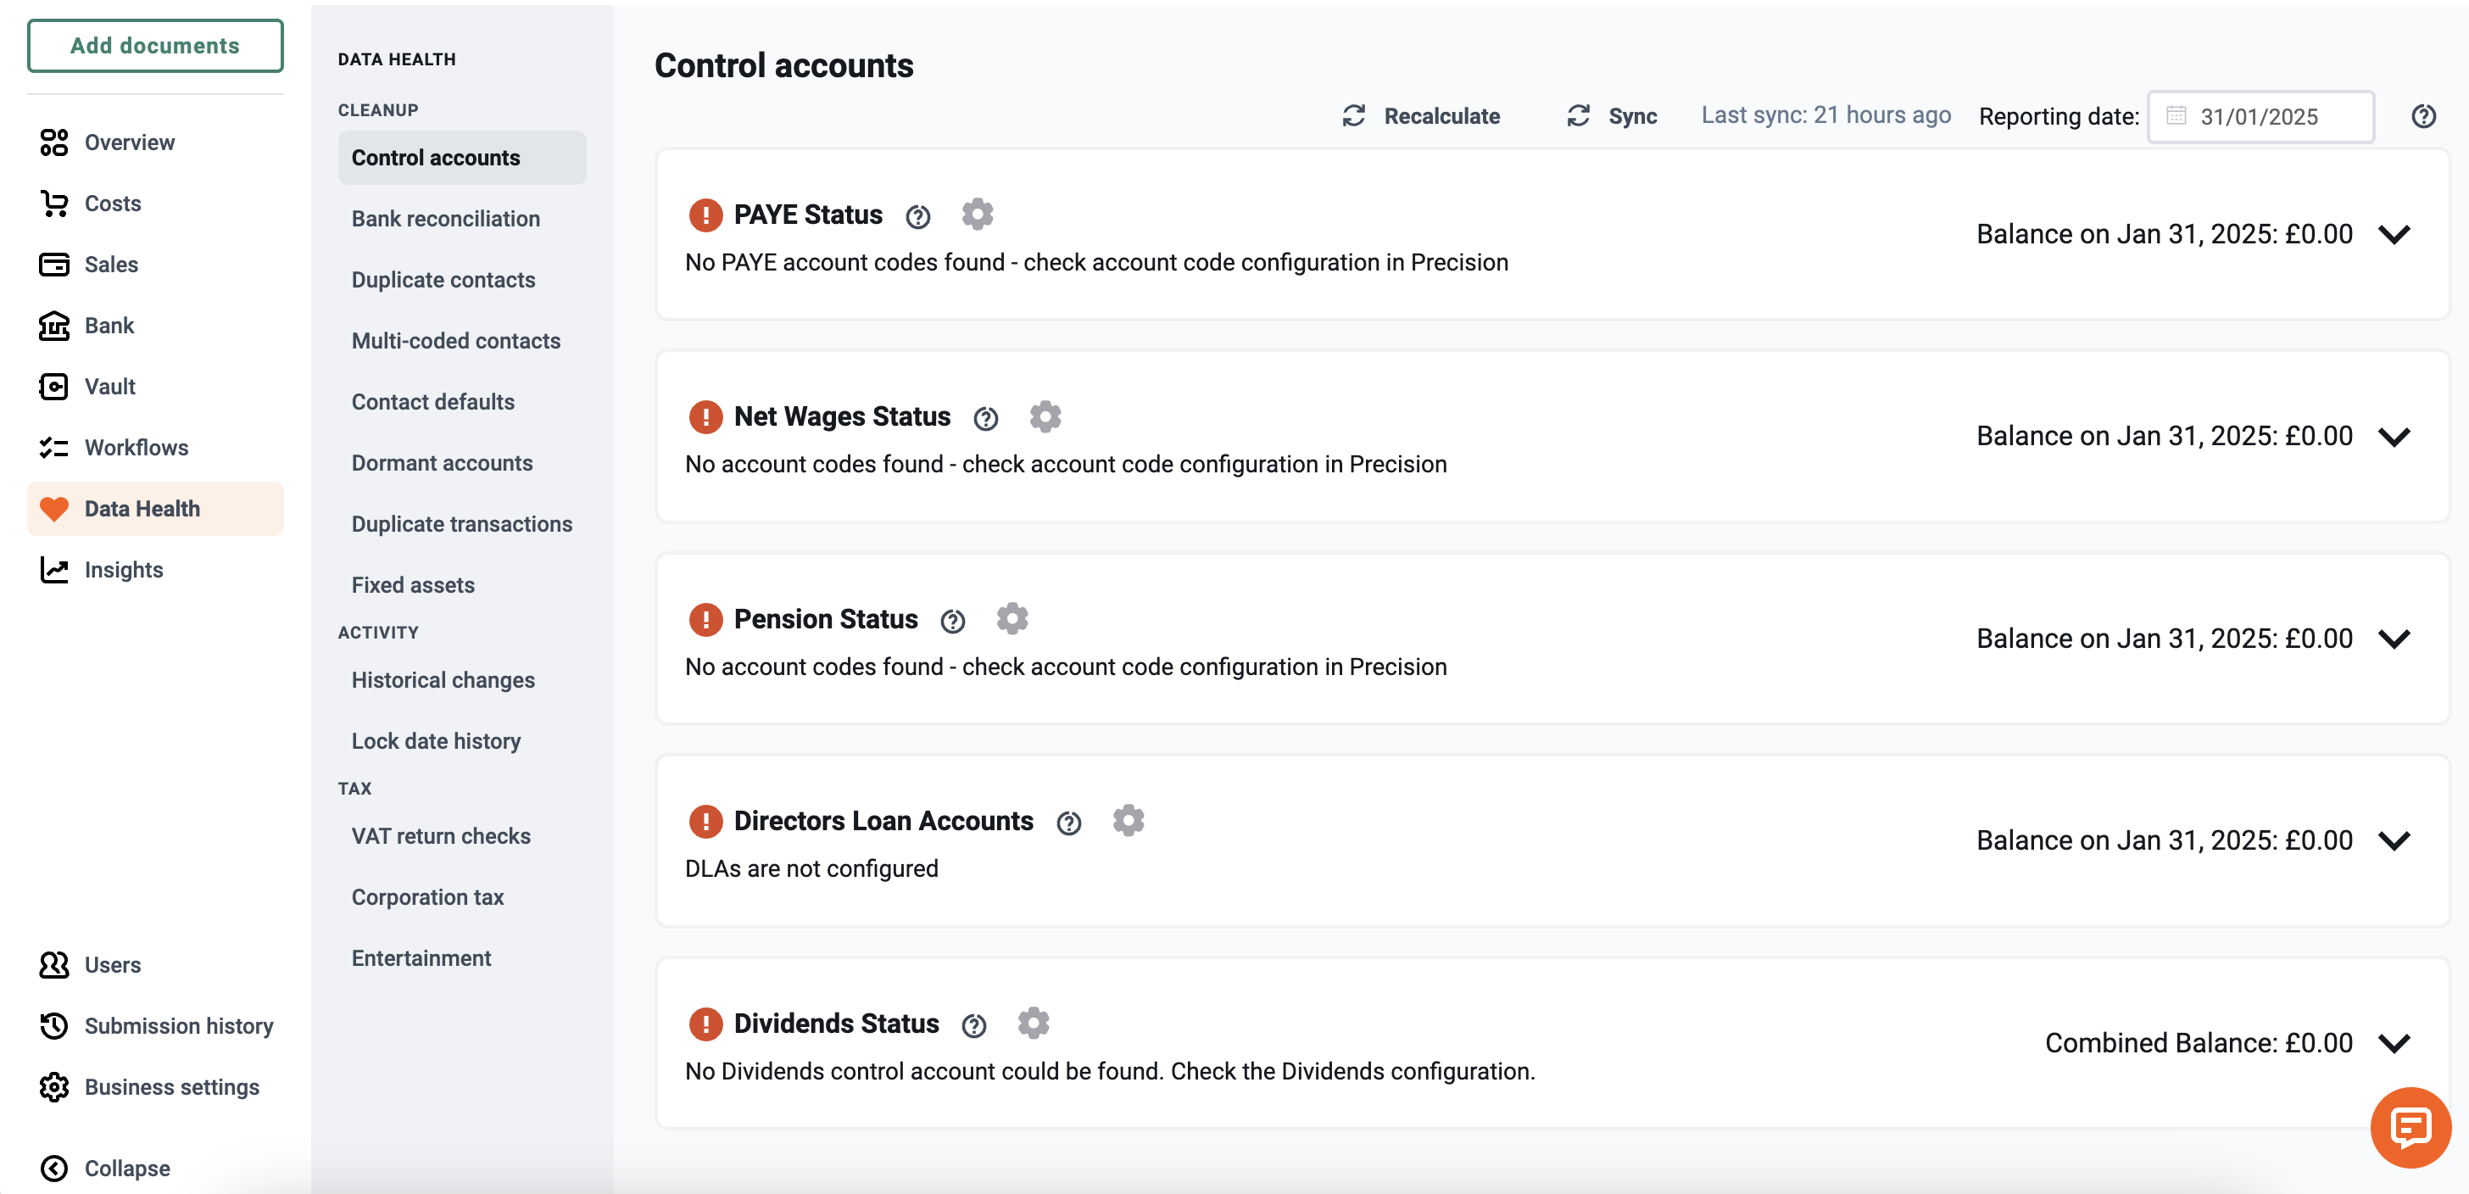Click the Pension Status red warning icon
The height and width of the screenshot is (1194, 2469).
(705, 619)
